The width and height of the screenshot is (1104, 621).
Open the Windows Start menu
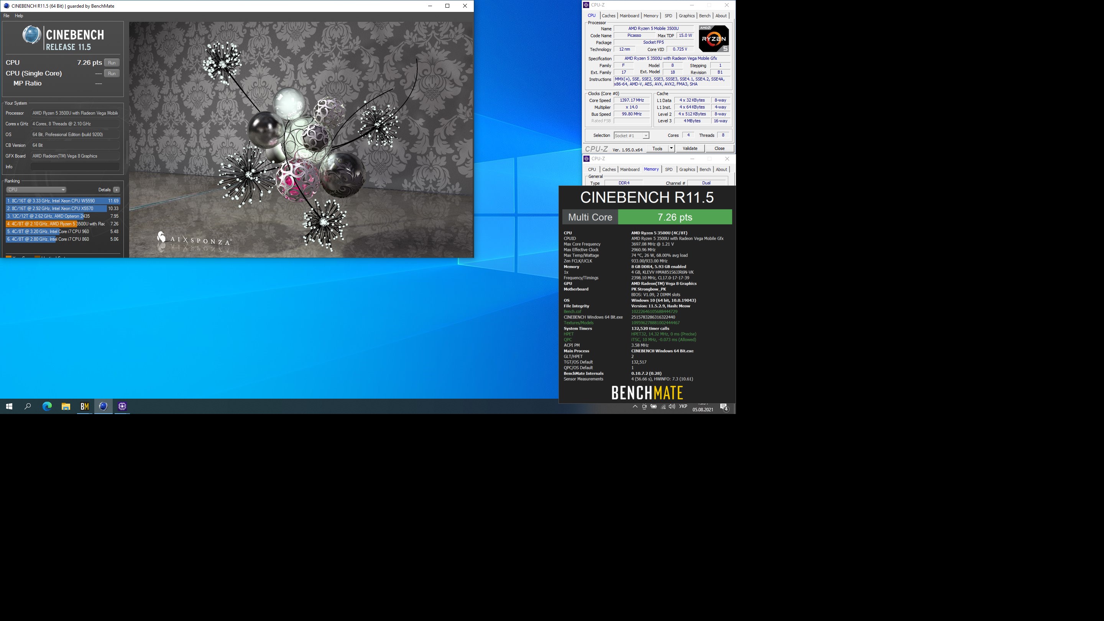[x=9, y=406]
